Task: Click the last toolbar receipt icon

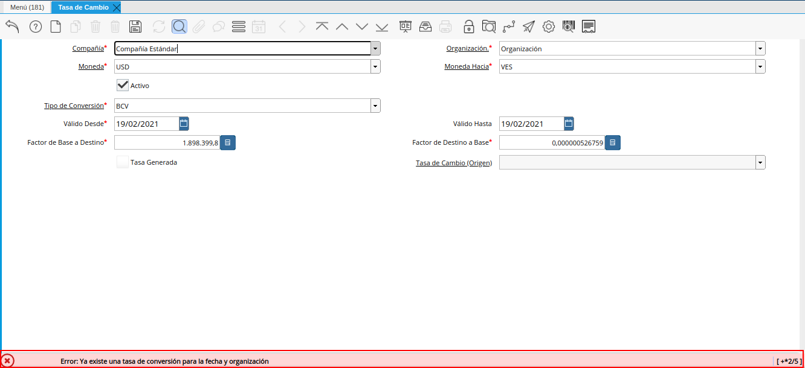Action: (589, 27)
